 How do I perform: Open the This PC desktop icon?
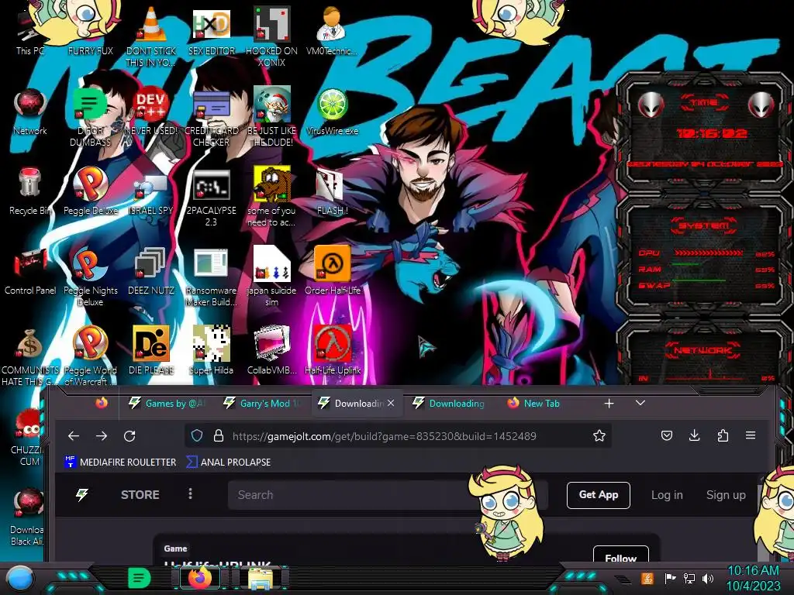pos(29,33)
